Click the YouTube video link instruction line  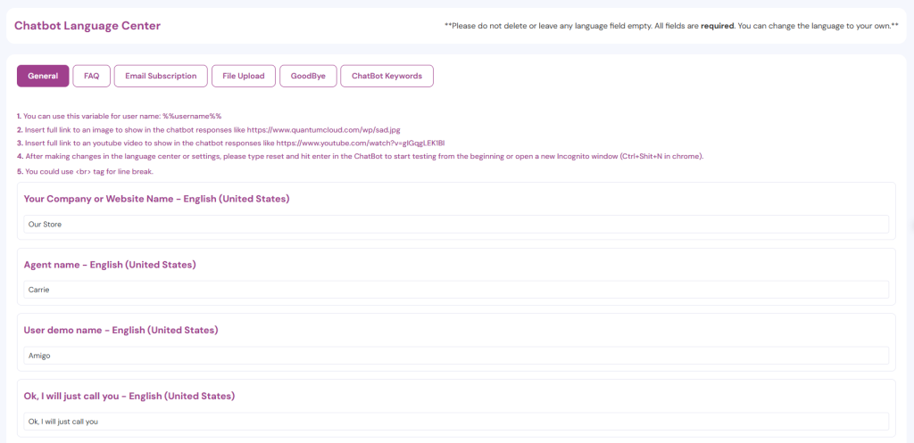[x=234, y=143]
